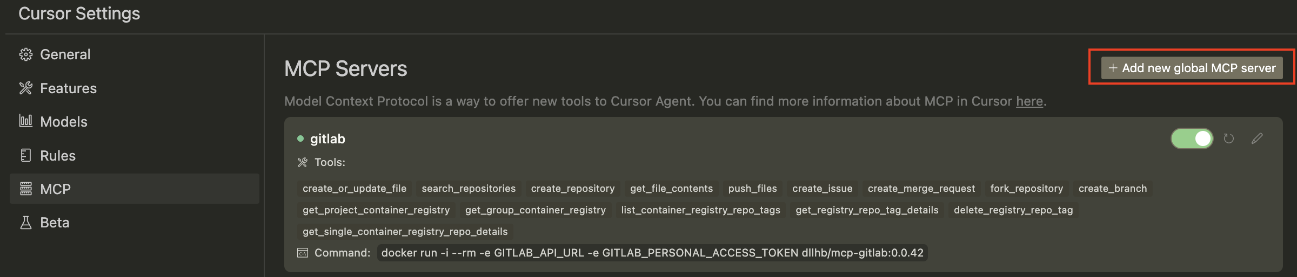Go to the Models settings section
This screenshot has height=277, width=1297.
click(x=64, y=122)
